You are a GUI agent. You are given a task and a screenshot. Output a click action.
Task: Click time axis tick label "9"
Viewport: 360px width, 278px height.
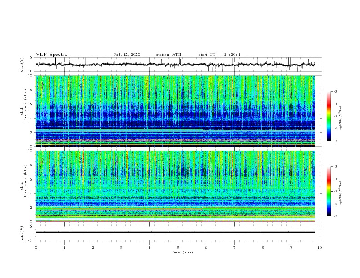click(291, 248)
